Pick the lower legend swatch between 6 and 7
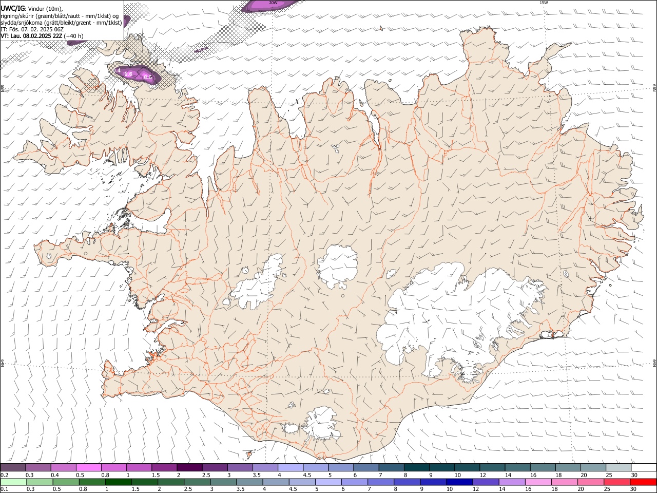 pos(355,482)
